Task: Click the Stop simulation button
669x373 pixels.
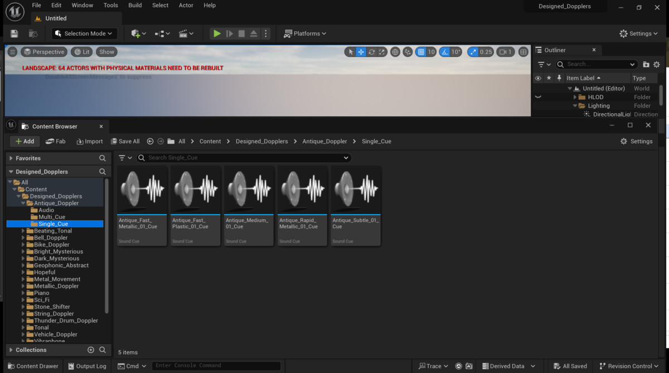Action: coord(241,33)
